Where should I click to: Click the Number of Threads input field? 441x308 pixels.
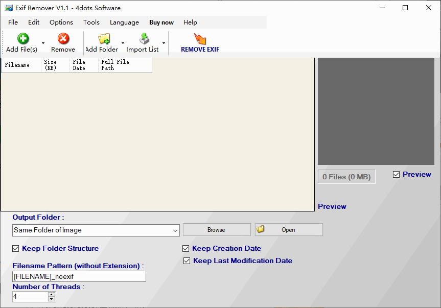pos(30,297)
